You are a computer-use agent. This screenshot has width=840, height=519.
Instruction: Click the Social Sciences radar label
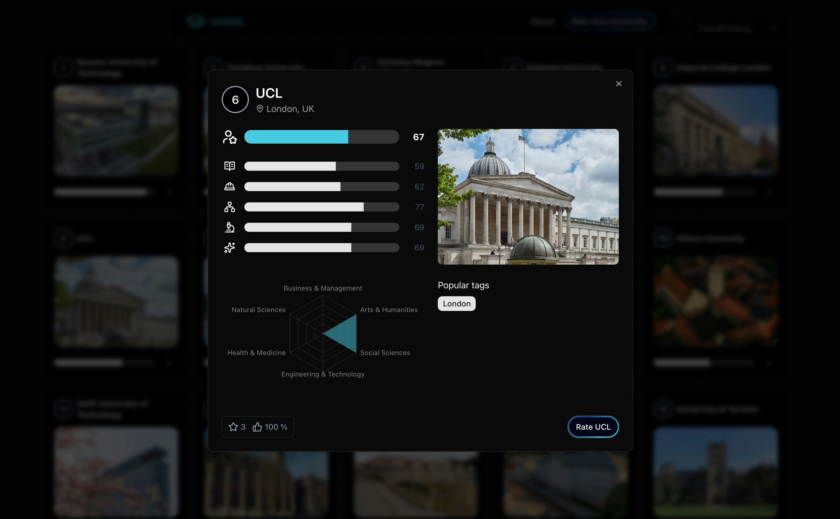(385, 353)
